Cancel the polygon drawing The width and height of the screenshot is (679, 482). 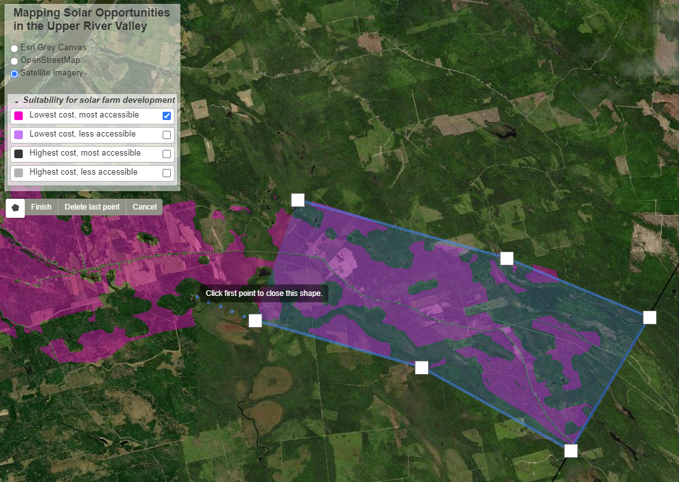coord(145,207)
